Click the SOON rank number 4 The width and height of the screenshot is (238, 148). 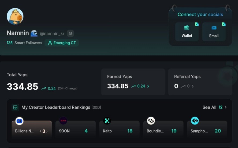[86, 131]
